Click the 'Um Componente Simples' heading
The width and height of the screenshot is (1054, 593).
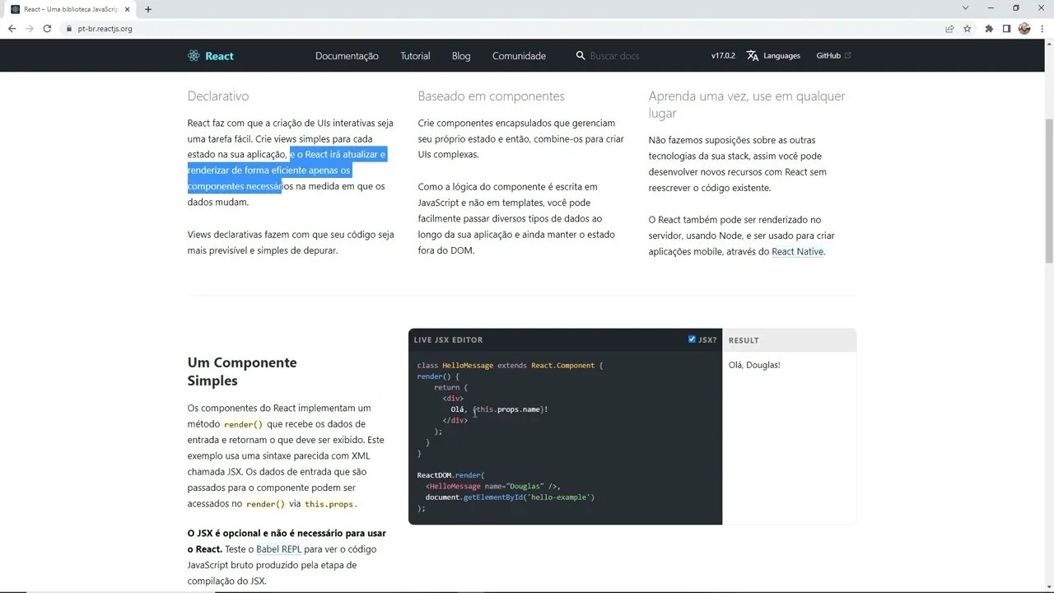(x=242, y=371)
